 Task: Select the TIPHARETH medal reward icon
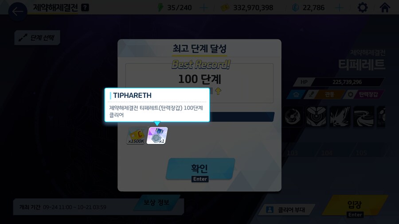157,135
